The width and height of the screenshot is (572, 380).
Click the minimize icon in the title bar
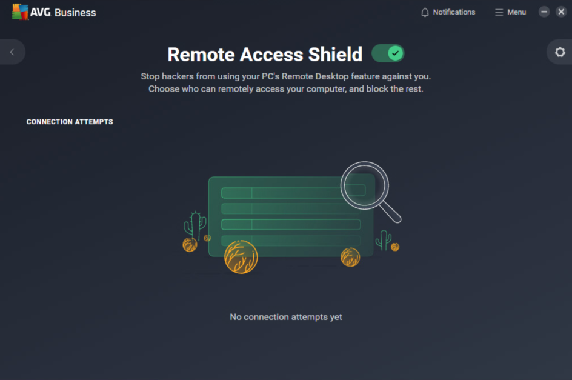coord(544,12)
